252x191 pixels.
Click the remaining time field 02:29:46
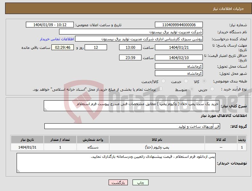(x=63, y=47)
